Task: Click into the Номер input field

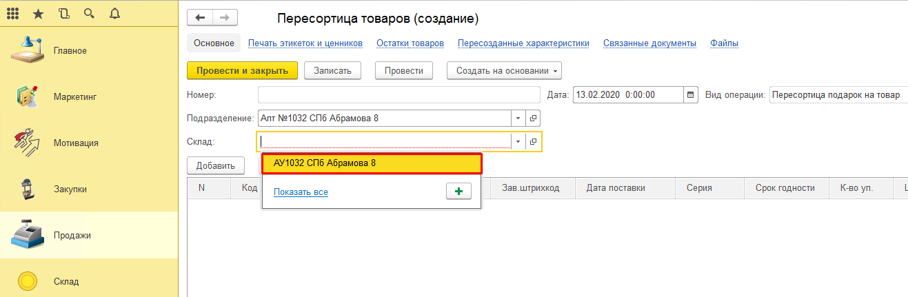Action: (x=398, y=95)
